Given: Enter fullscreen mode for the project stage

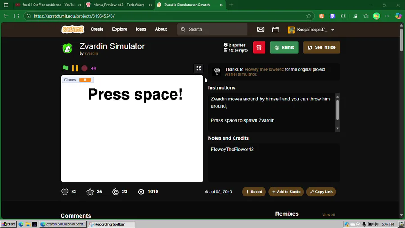Looking at the screenshot, I should coord(198,68).
